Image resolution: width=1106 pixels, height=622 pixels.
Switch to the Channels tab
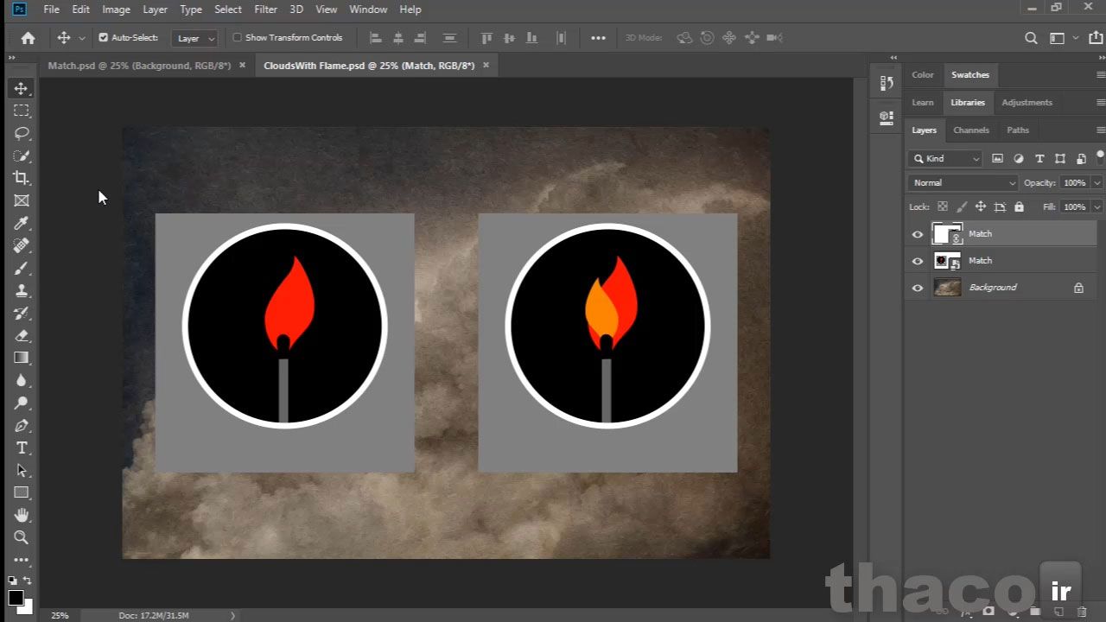coord(970,130)
